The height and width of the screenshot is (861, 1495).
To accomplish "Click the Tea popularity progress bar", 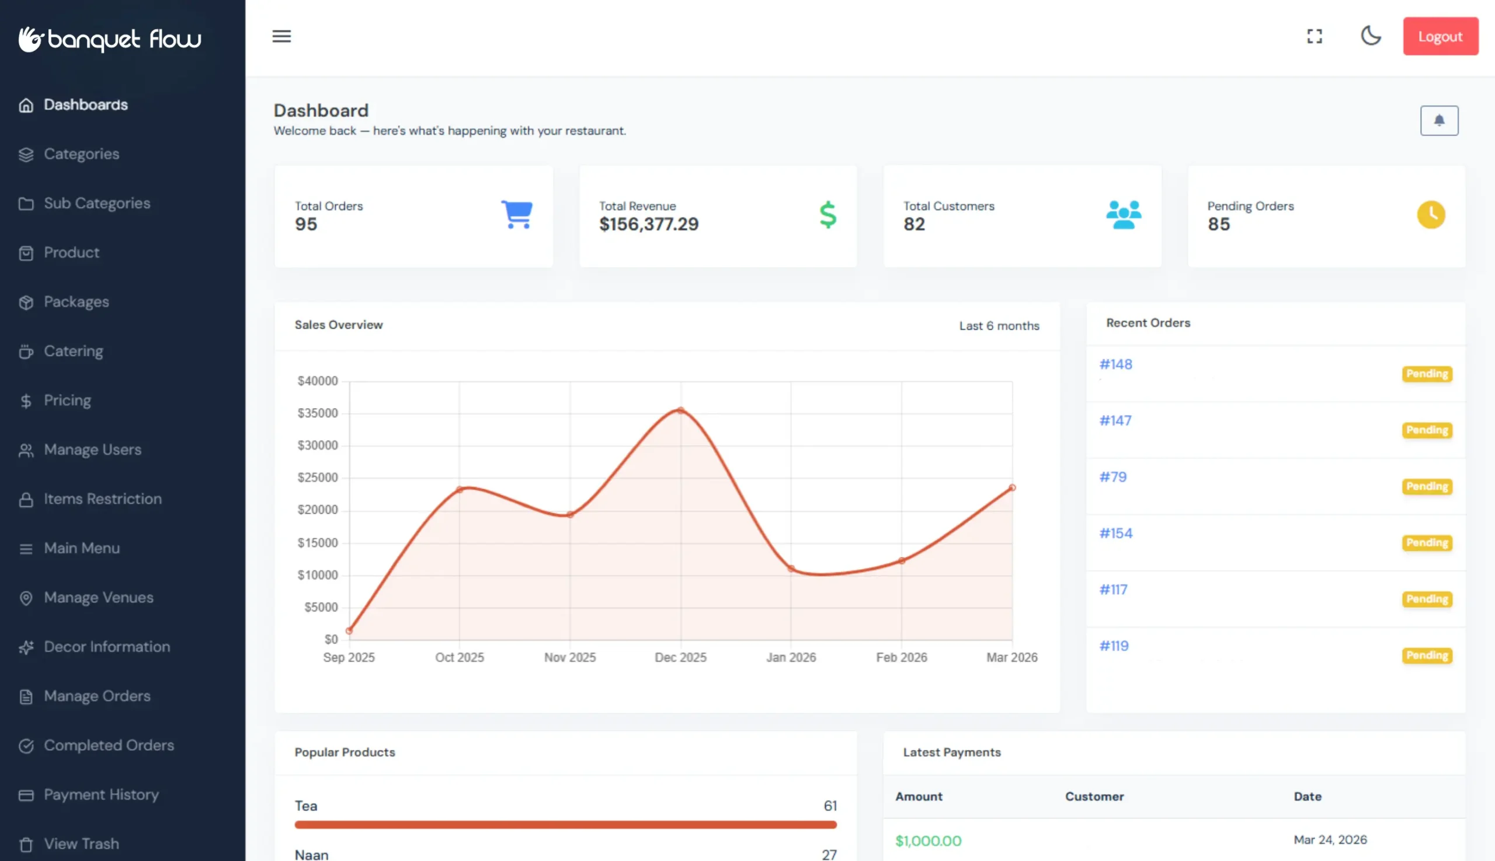I will [565, 824].
